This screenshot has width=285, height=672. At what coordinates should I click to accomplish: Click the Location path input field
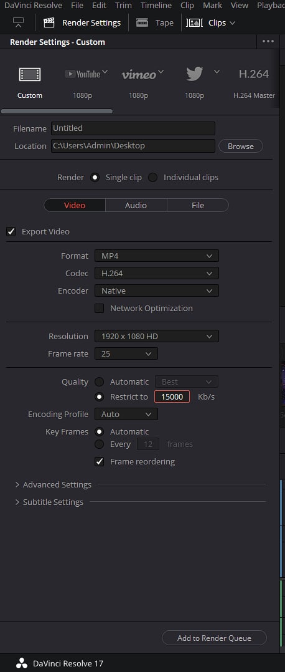133,146
